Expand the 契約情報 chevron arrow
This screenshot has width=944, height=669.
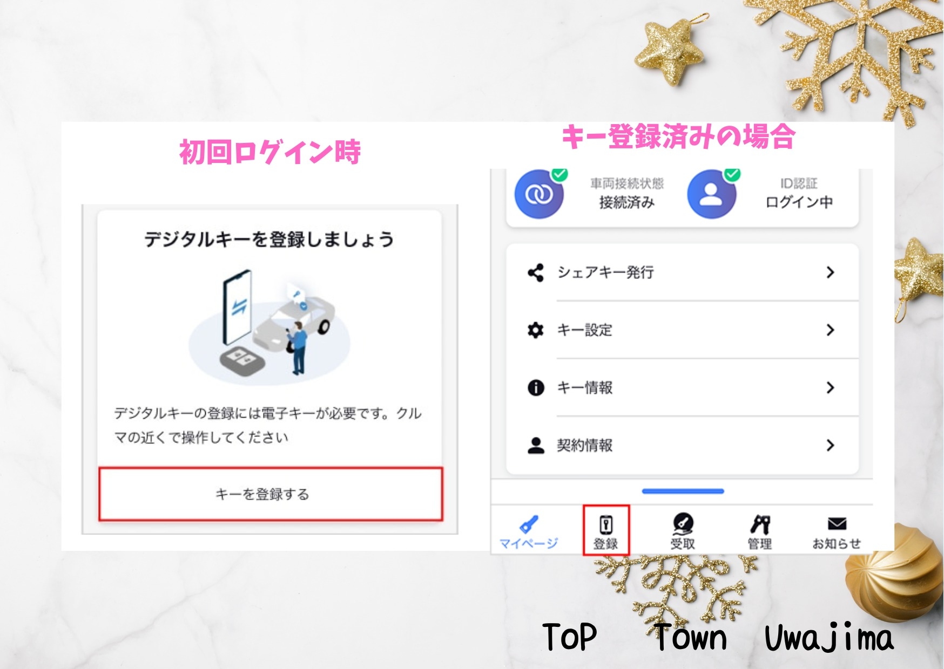(831, 445)
